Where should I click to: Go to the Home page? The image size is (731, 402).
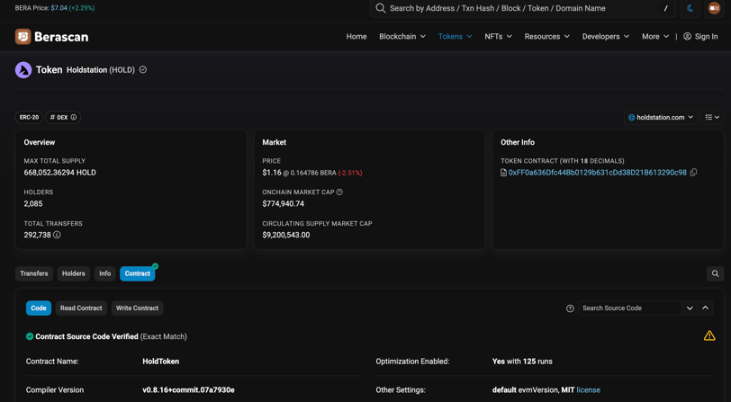coord(356,36)
